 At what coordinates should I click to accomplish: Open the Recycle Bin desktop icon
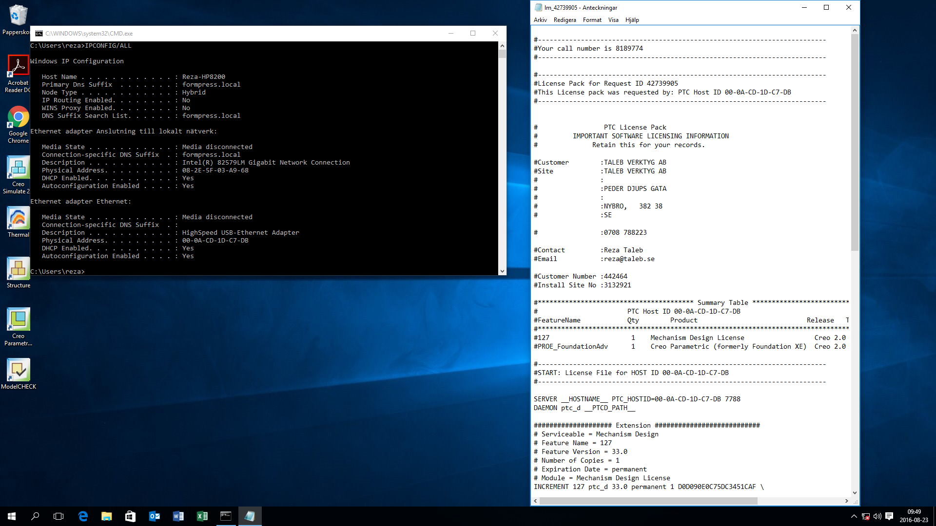tap(18, 19)
